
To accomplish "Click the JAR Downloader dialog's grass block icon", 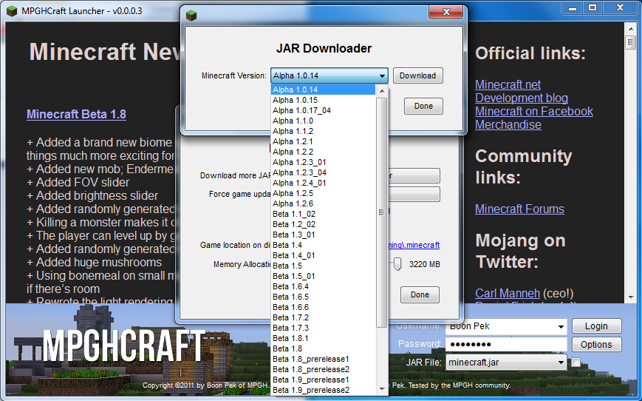I will [191, 16].
